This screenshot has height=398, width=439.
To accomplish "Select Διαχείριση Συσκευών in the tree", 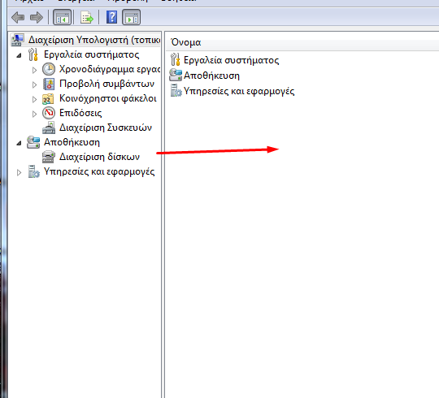I will pos(105,128).
